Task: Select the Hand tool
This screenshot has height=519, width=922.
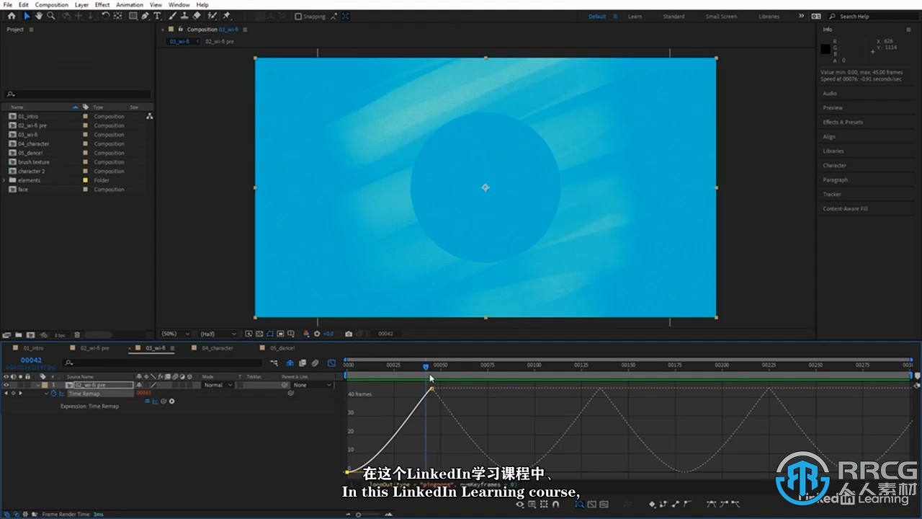Action: coord(39,16)
